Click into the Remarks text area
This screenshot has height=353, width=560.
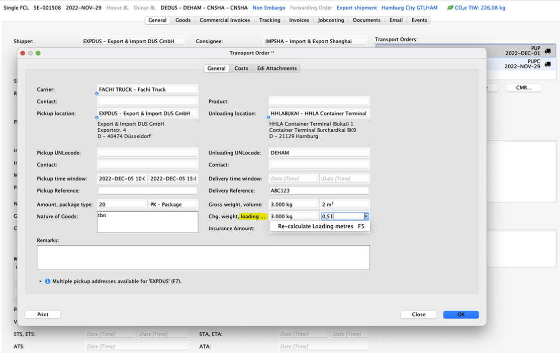[203, 257]
